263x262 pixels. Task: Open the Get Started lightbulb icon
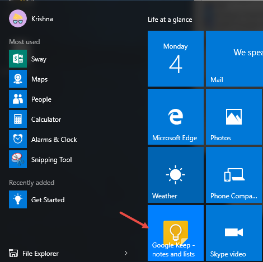[18, 199]
